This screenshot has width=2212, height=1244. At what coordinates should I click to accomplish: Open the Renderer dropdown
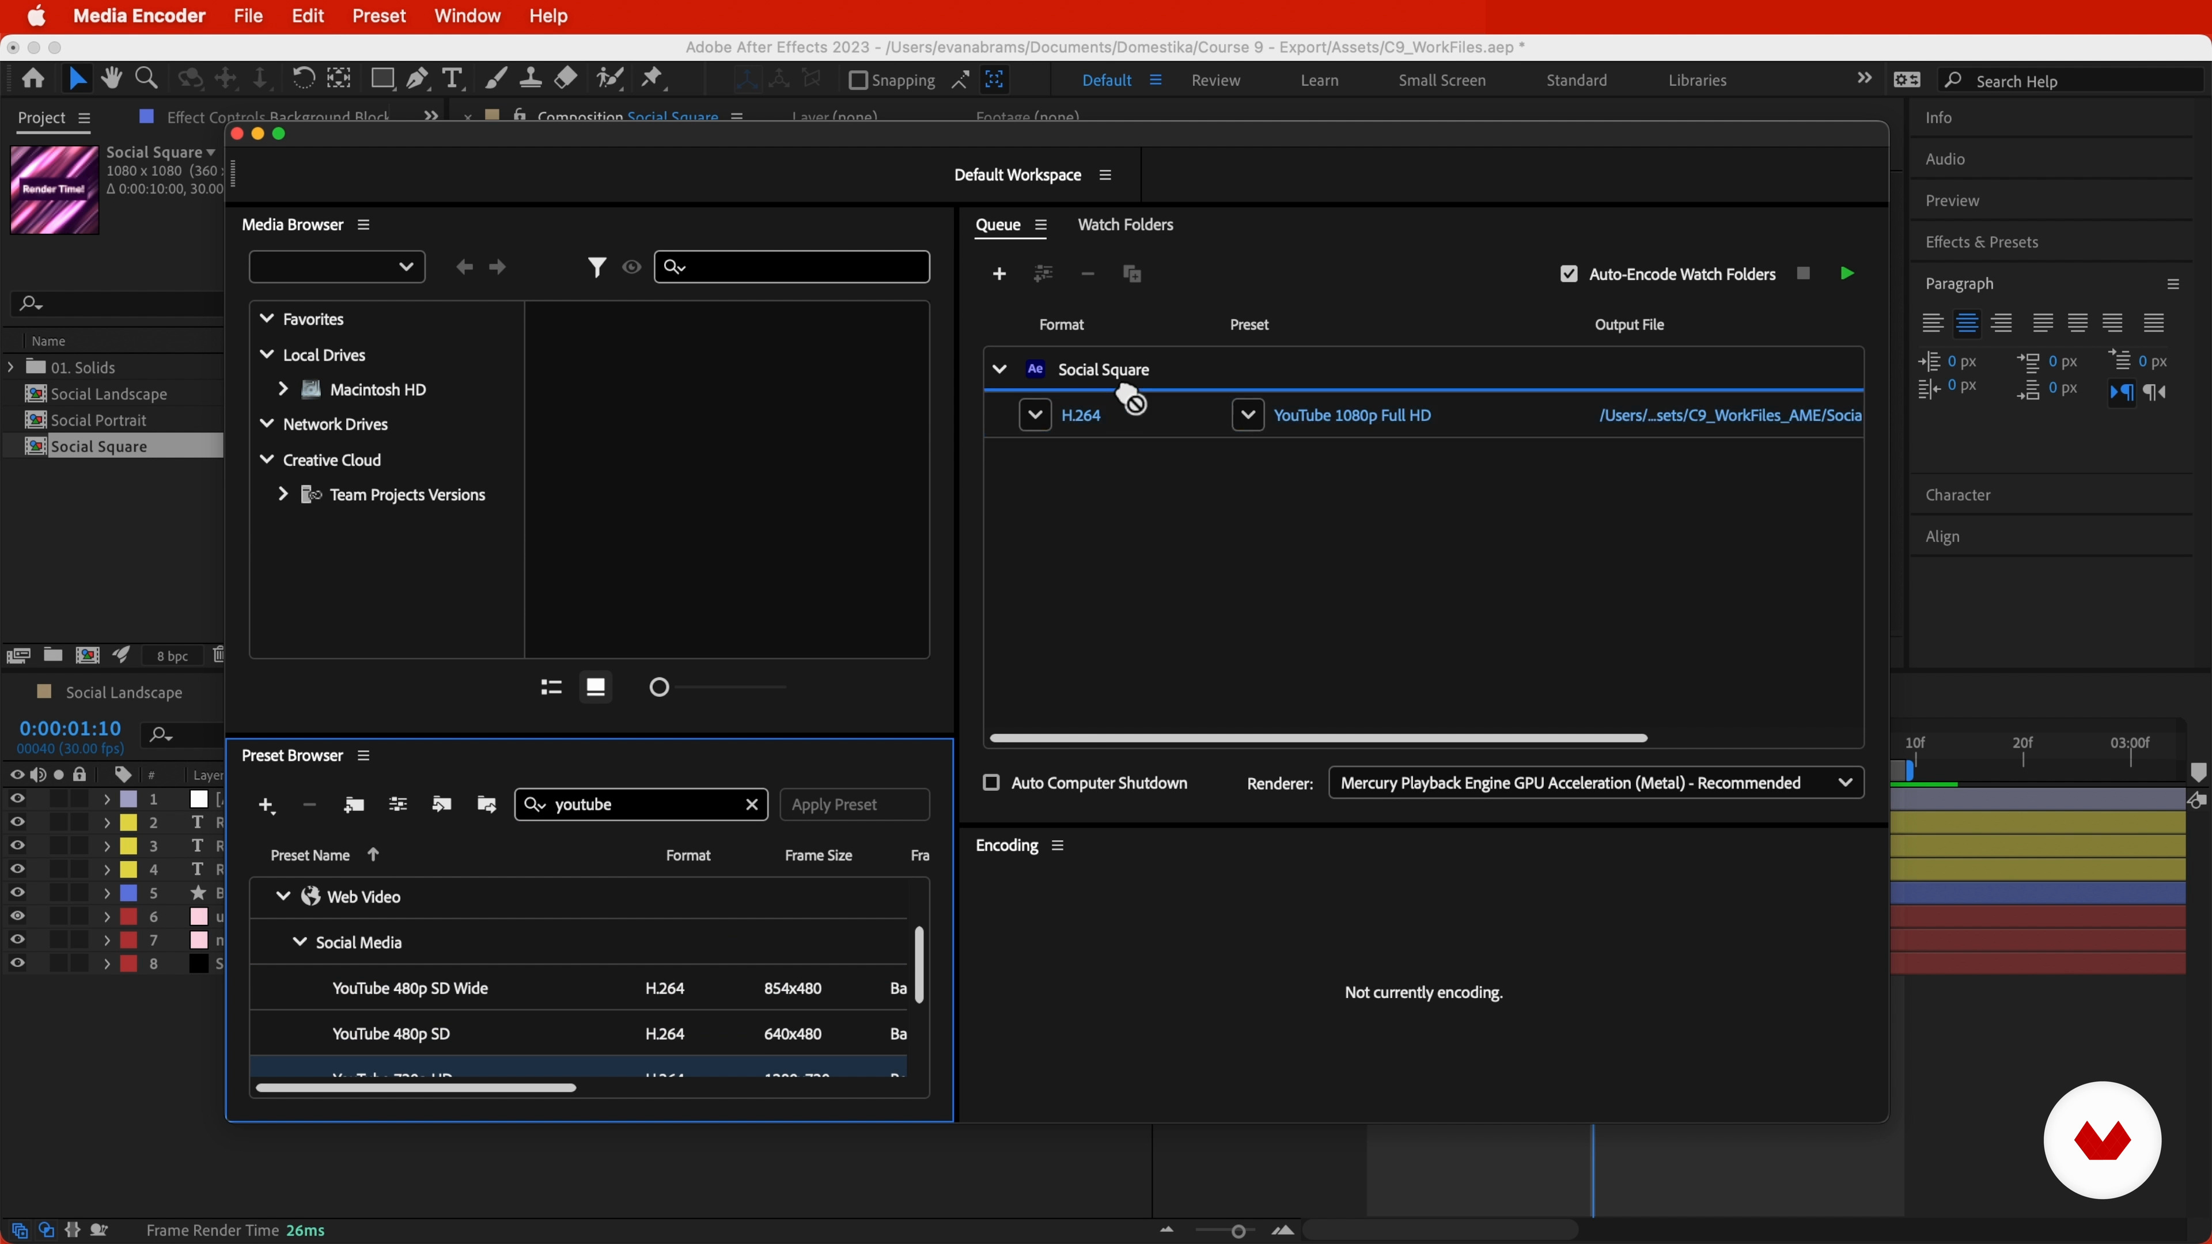tap(1596, 783)
